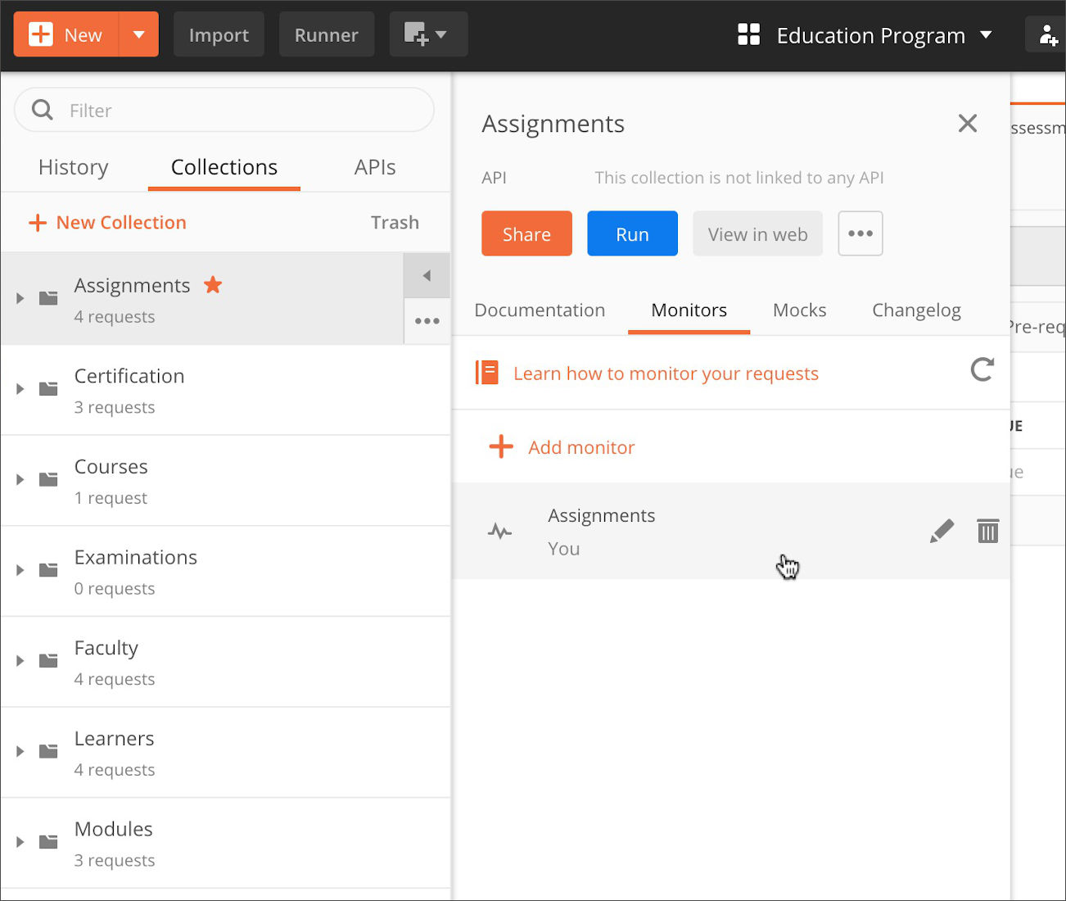Screen dimensions: 1066x901
Task: Click into the Filter search field
Action: pos(237,111)
